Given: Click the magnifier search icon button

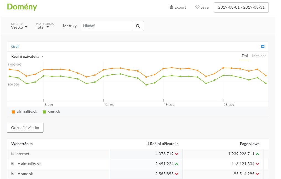Looking at the screenshot, I should pyautogui.click(x=138, y=26).
